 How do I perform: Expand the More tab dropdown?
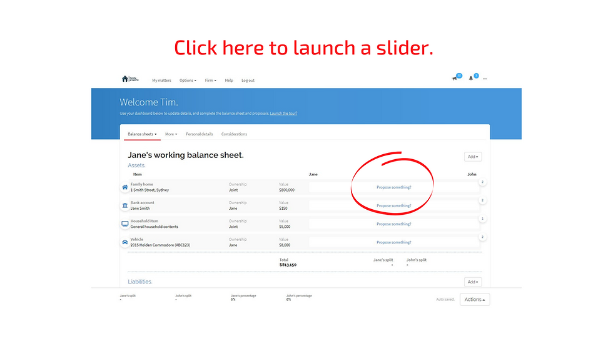click(171, 134)
